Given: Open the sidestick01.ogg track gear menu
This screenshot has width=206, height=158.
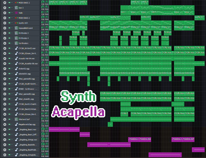Looking at the screenshot, I should 5,74.
